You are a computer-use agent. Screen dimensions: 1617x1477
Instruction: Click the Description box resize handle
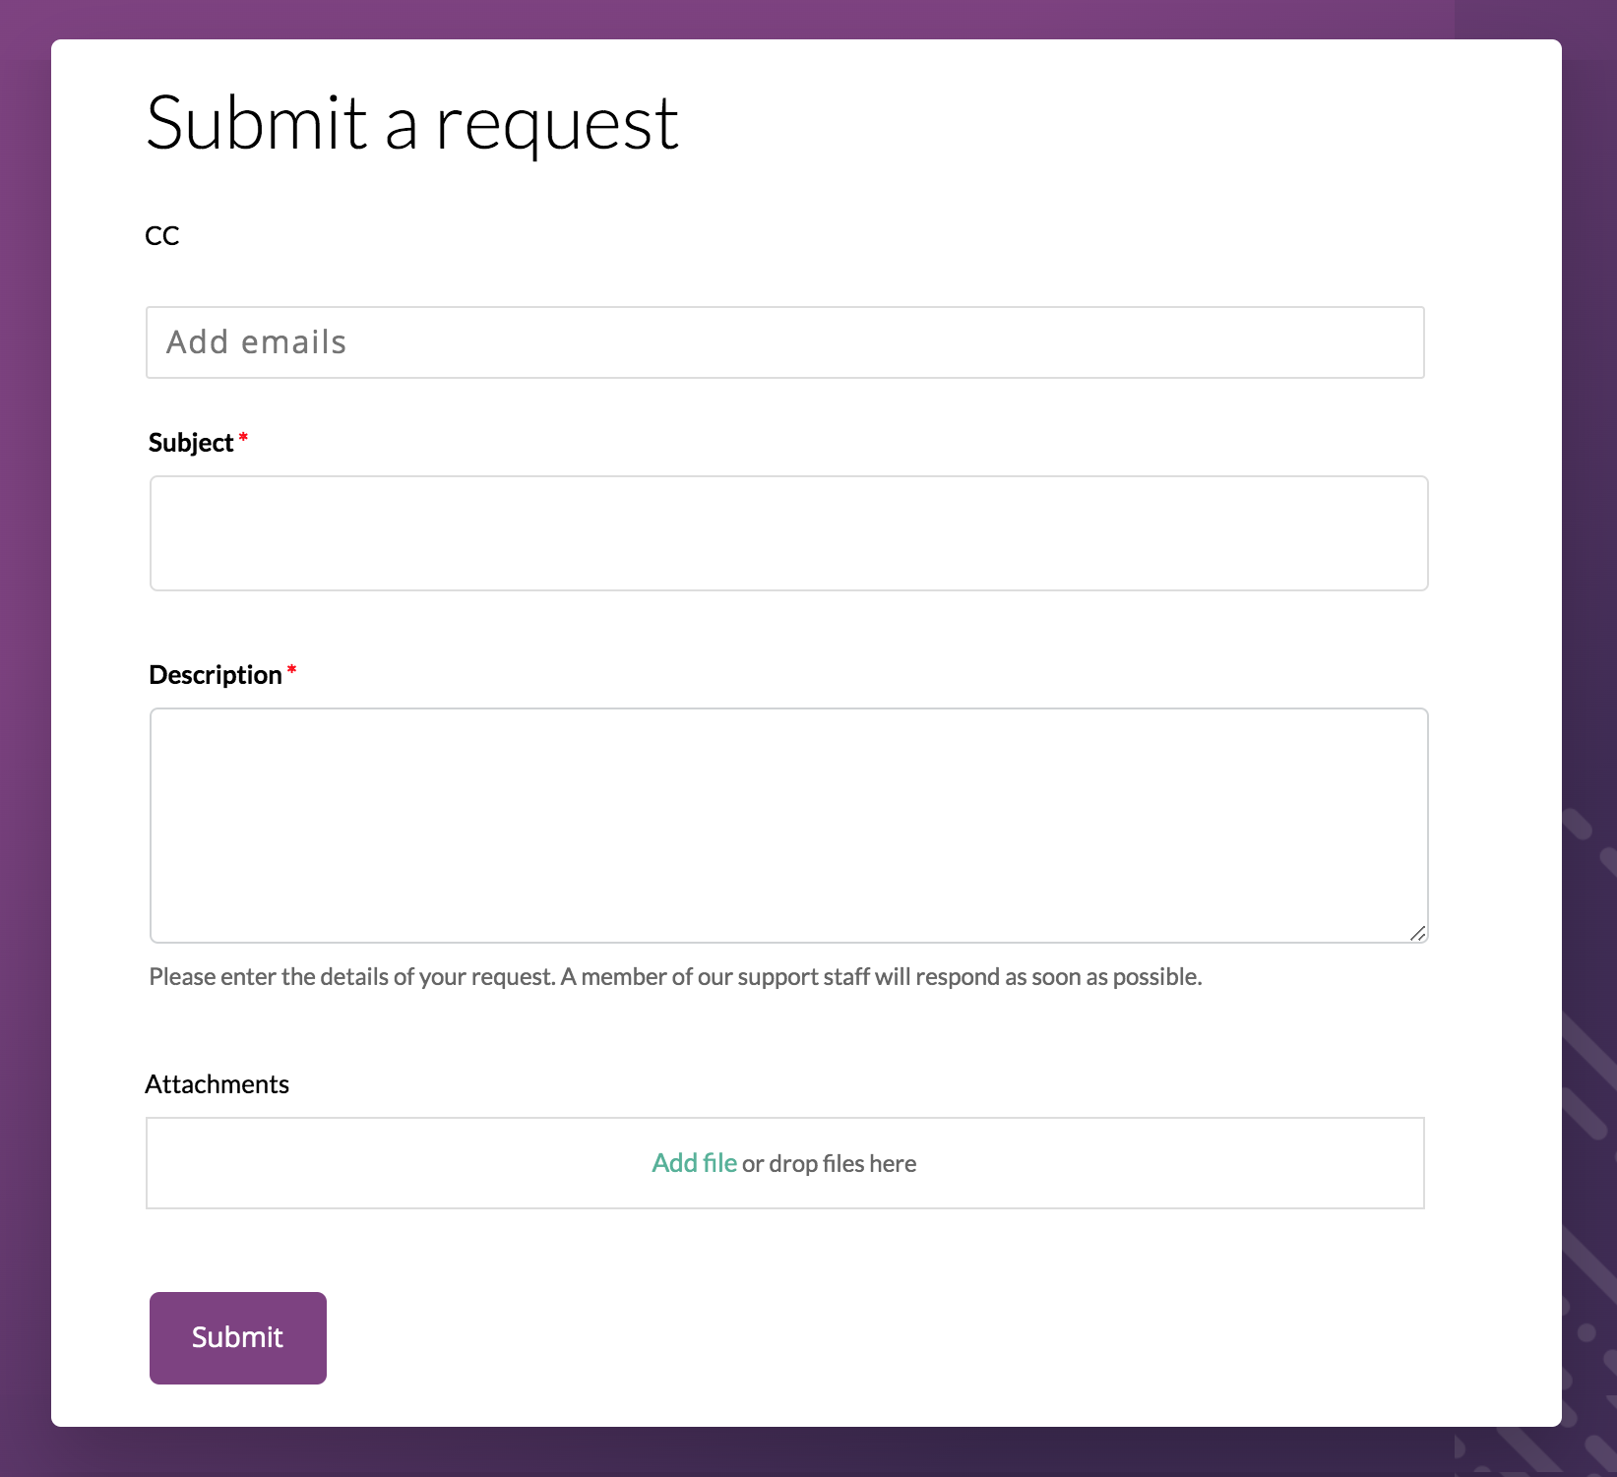point(1417,933)
